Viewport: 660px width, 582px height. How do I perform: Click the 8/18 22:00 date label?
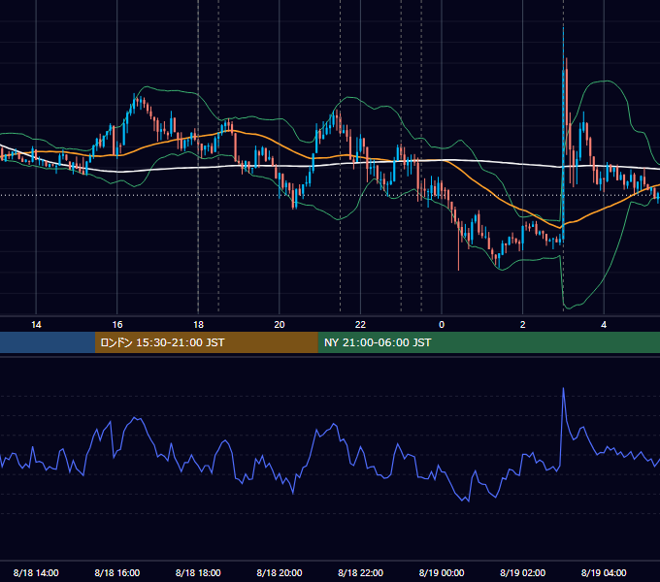point(360,572)
